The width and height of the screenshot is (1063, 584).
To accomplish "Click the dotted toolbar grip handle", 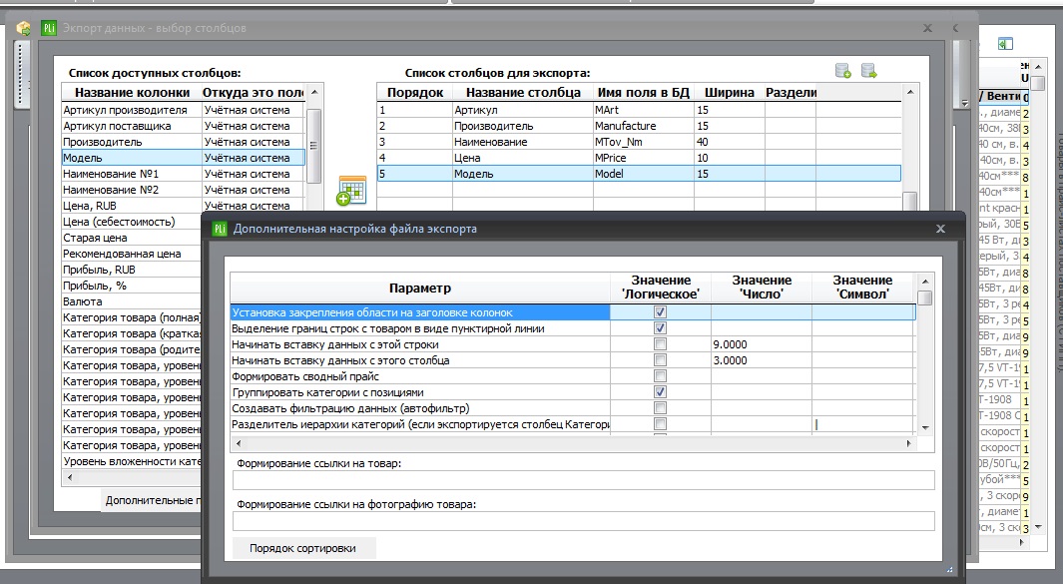I will pyautogui.click(x=21, y=75).
